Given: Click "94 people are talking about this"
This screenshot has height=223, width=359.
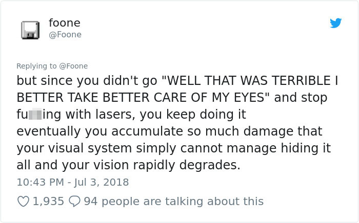Looking at the screenshot, I should (173, 202).
